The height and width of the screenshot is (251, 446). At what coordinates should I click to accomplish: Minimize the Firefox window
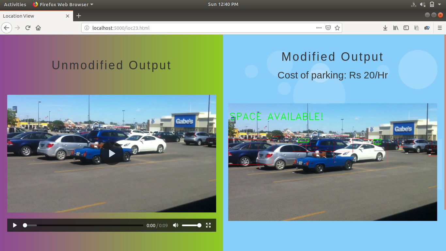click(427, 15)
